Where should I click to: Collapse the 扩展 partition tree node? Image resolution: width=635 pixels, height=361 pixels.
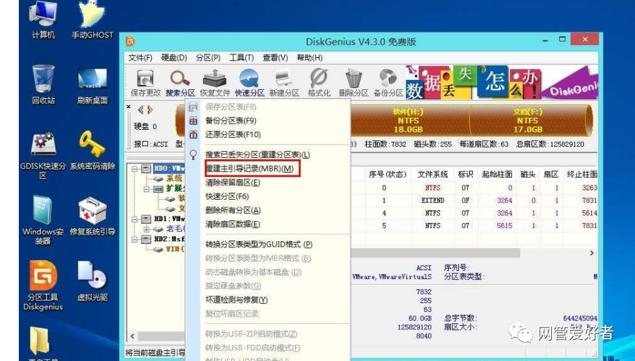click(x=147, y=189)
